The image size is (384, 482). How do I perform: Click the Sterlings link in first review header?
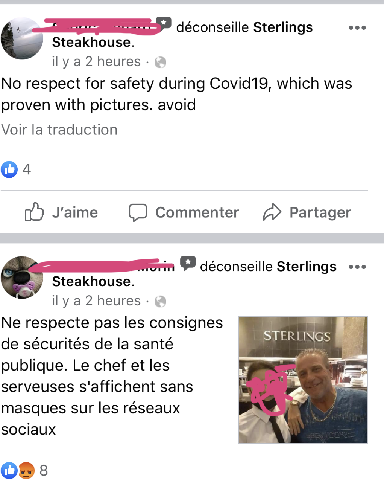pos(283,27)
